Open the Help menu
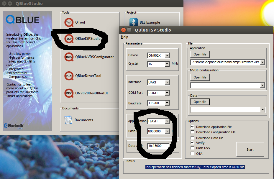274x179 pixels. click(x=124, y=37)
